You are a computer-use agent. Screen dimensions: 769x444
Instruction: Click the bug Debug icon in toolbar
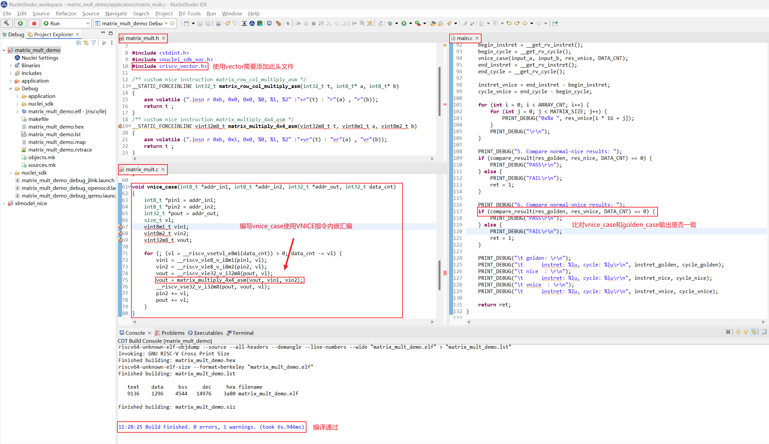pyautogui.click(x=390, y=23)
